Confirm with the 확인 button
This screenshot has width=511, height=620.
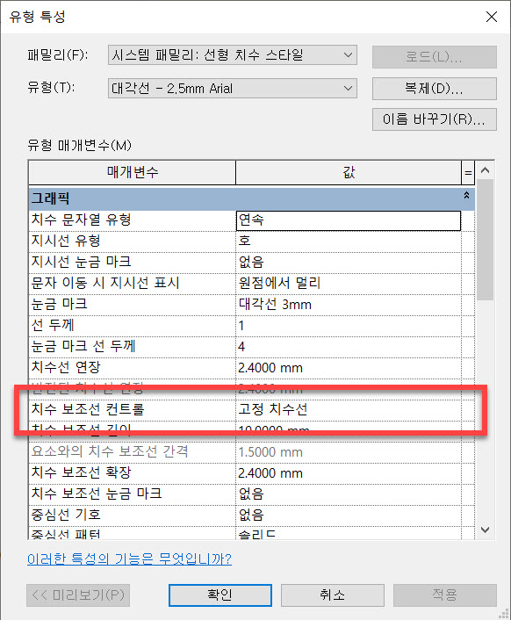(220, 595)
